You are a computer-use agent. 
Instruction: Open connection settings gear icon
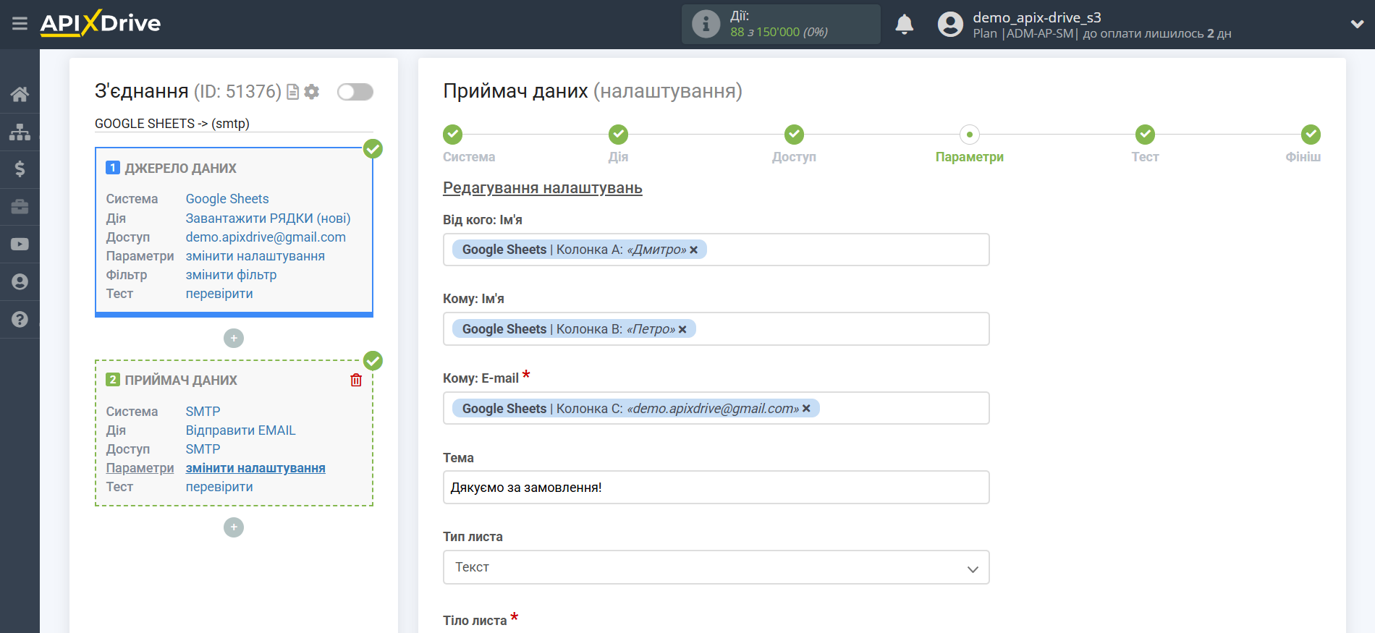pyautogui.click(x=312, y=92)
